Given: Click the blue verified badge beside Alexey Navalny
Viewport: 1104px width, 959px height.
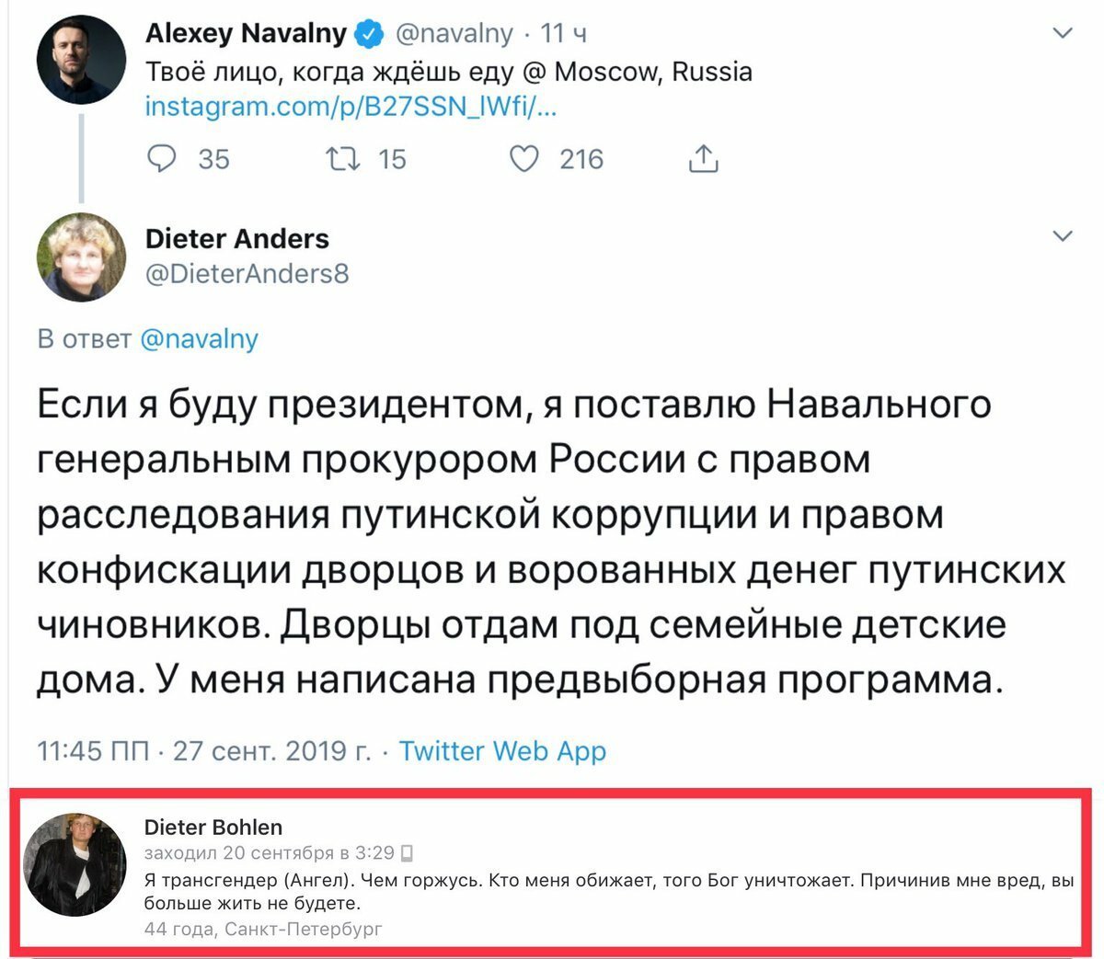Looking at the screenshot, I should pos(370,34).
